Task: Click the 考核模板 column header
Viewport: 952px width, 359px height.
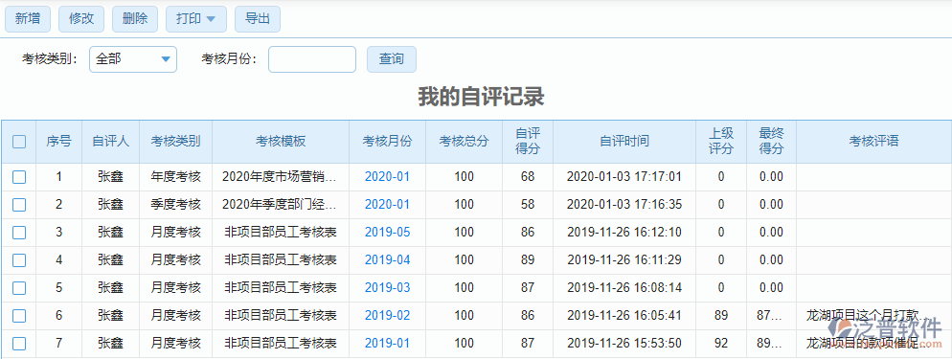Action: 281,142
